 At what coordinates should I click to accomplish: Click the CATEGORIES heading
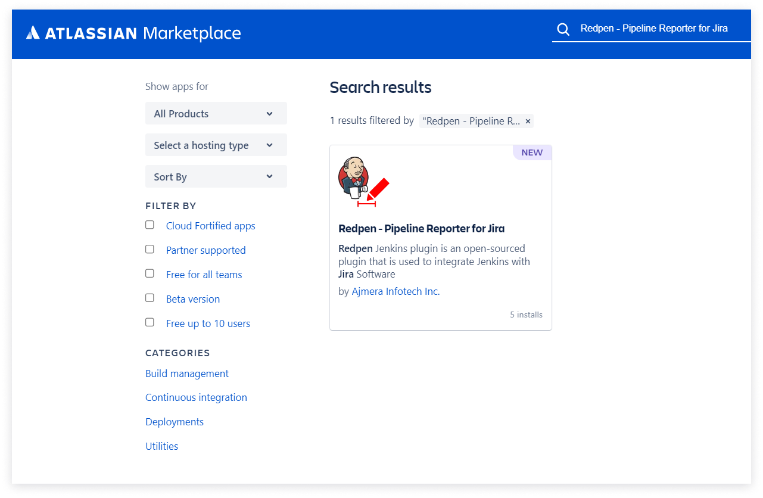tap(177, 353)
